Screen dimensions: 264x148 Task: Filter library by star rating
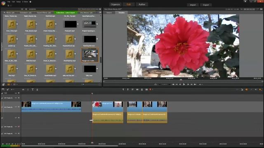(32, 9)
